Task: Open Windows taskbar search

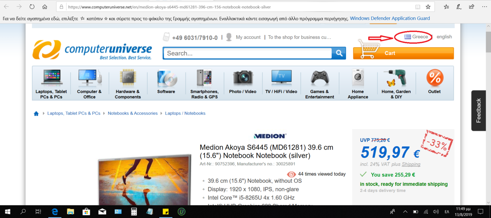Action: coord(23,211)
